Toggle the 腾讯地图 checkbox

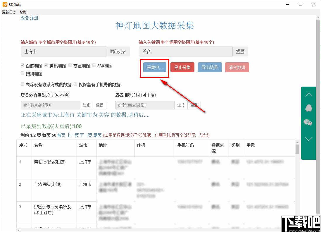point(46,65)
